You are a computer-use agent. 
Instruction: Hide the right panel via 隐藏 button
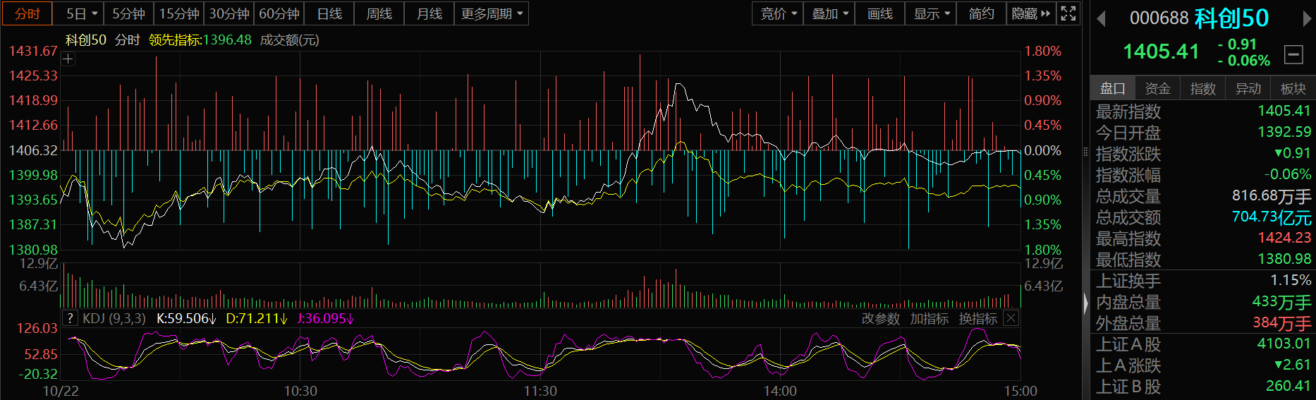point(1030,13)
